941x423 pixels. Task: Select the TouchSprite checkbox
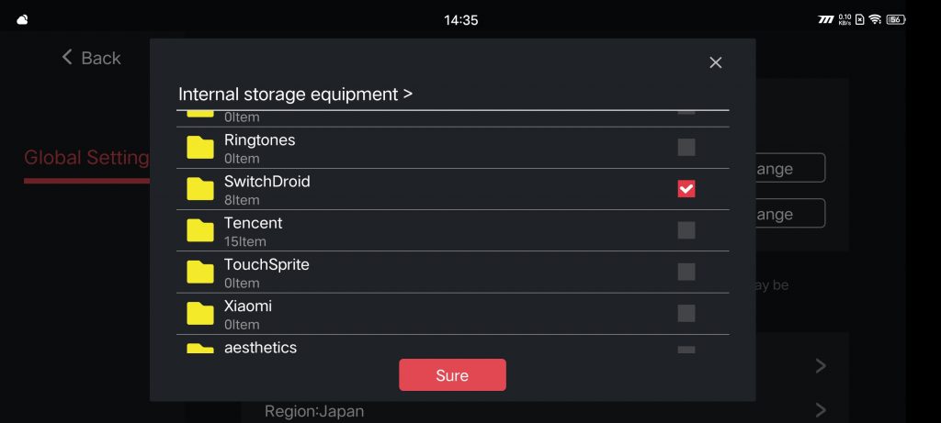click(686, 272)
